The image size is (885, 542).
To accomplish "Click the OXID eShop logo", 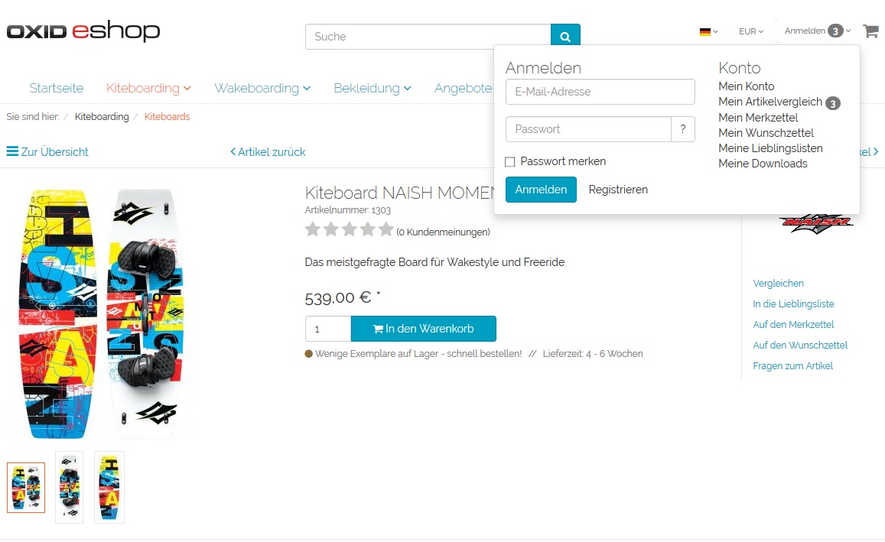I will pyautogui.click(x=83, y=32).
